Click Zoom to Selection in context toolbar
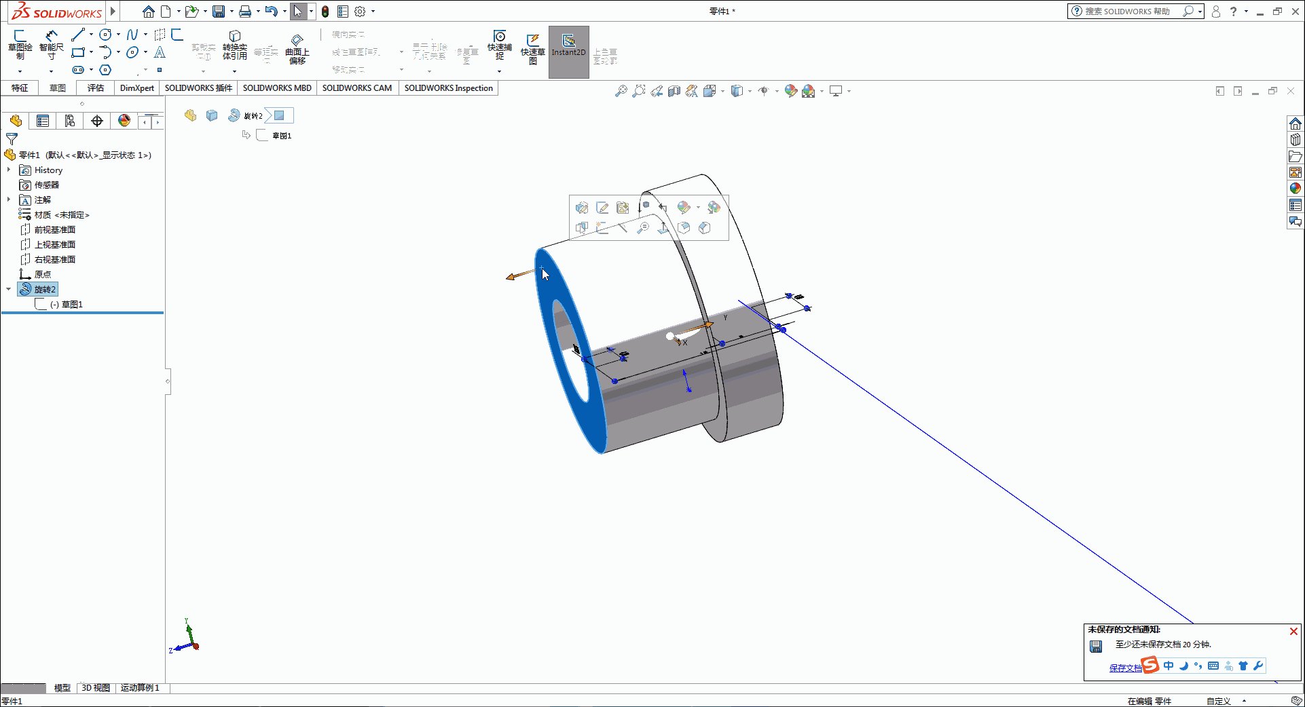The image size is (1305, 707). 643,228
